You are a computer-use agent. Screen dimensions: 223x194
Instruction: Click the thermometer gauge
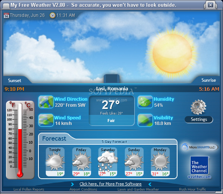pos(20,140)
